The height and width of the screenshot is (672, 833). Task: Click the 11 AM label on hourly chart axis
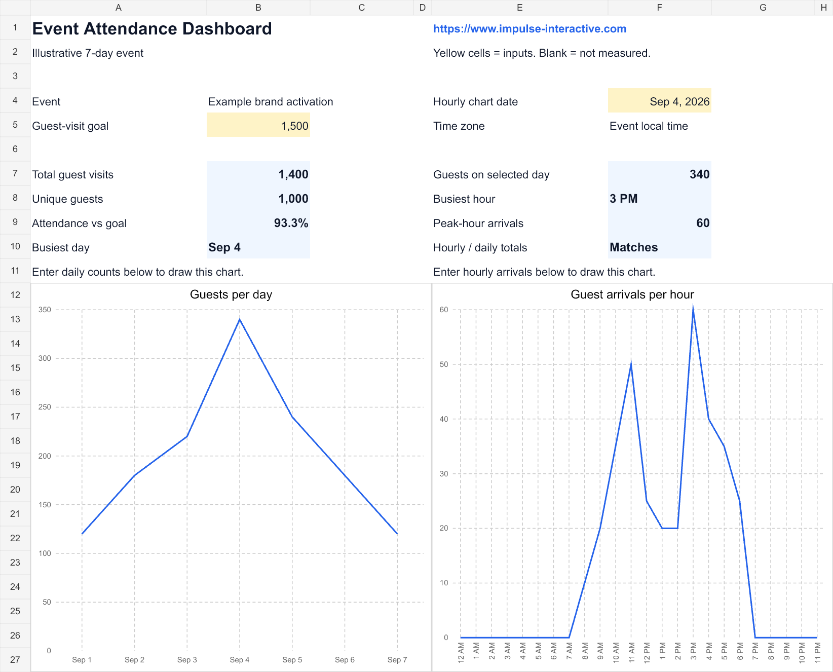(x=631, y=653)
